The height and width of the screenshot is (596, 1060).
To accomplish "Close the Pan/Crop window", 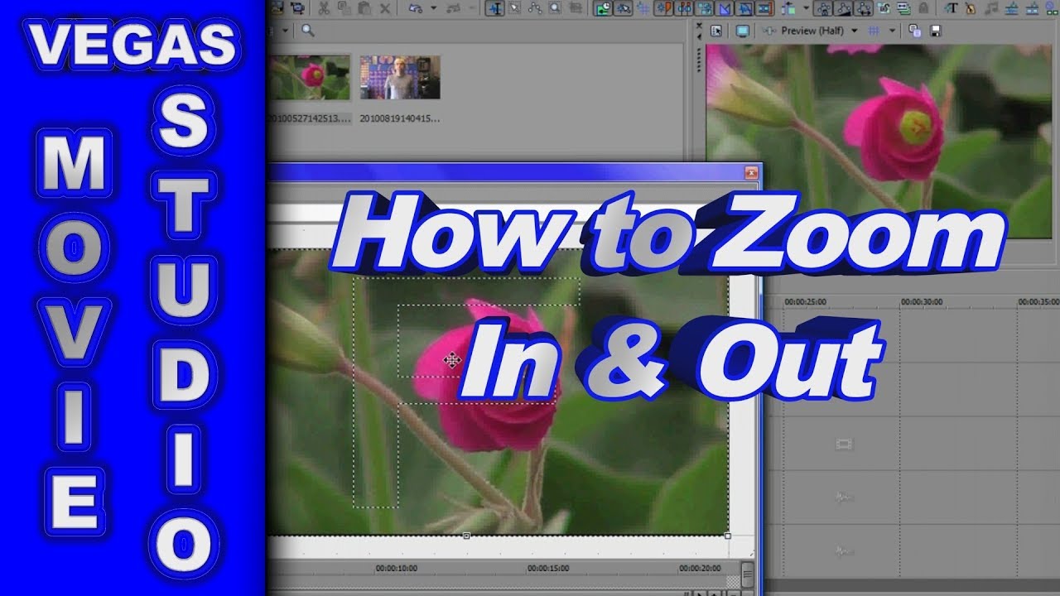I will click(751, 173).
